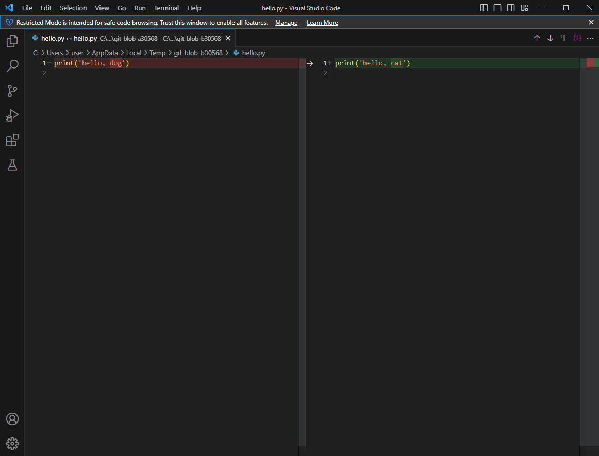Image resolution: width=599 pixels, height=456 pixels.
Task: Expand breadcrumb Local folder
Action: pos(134,53)
